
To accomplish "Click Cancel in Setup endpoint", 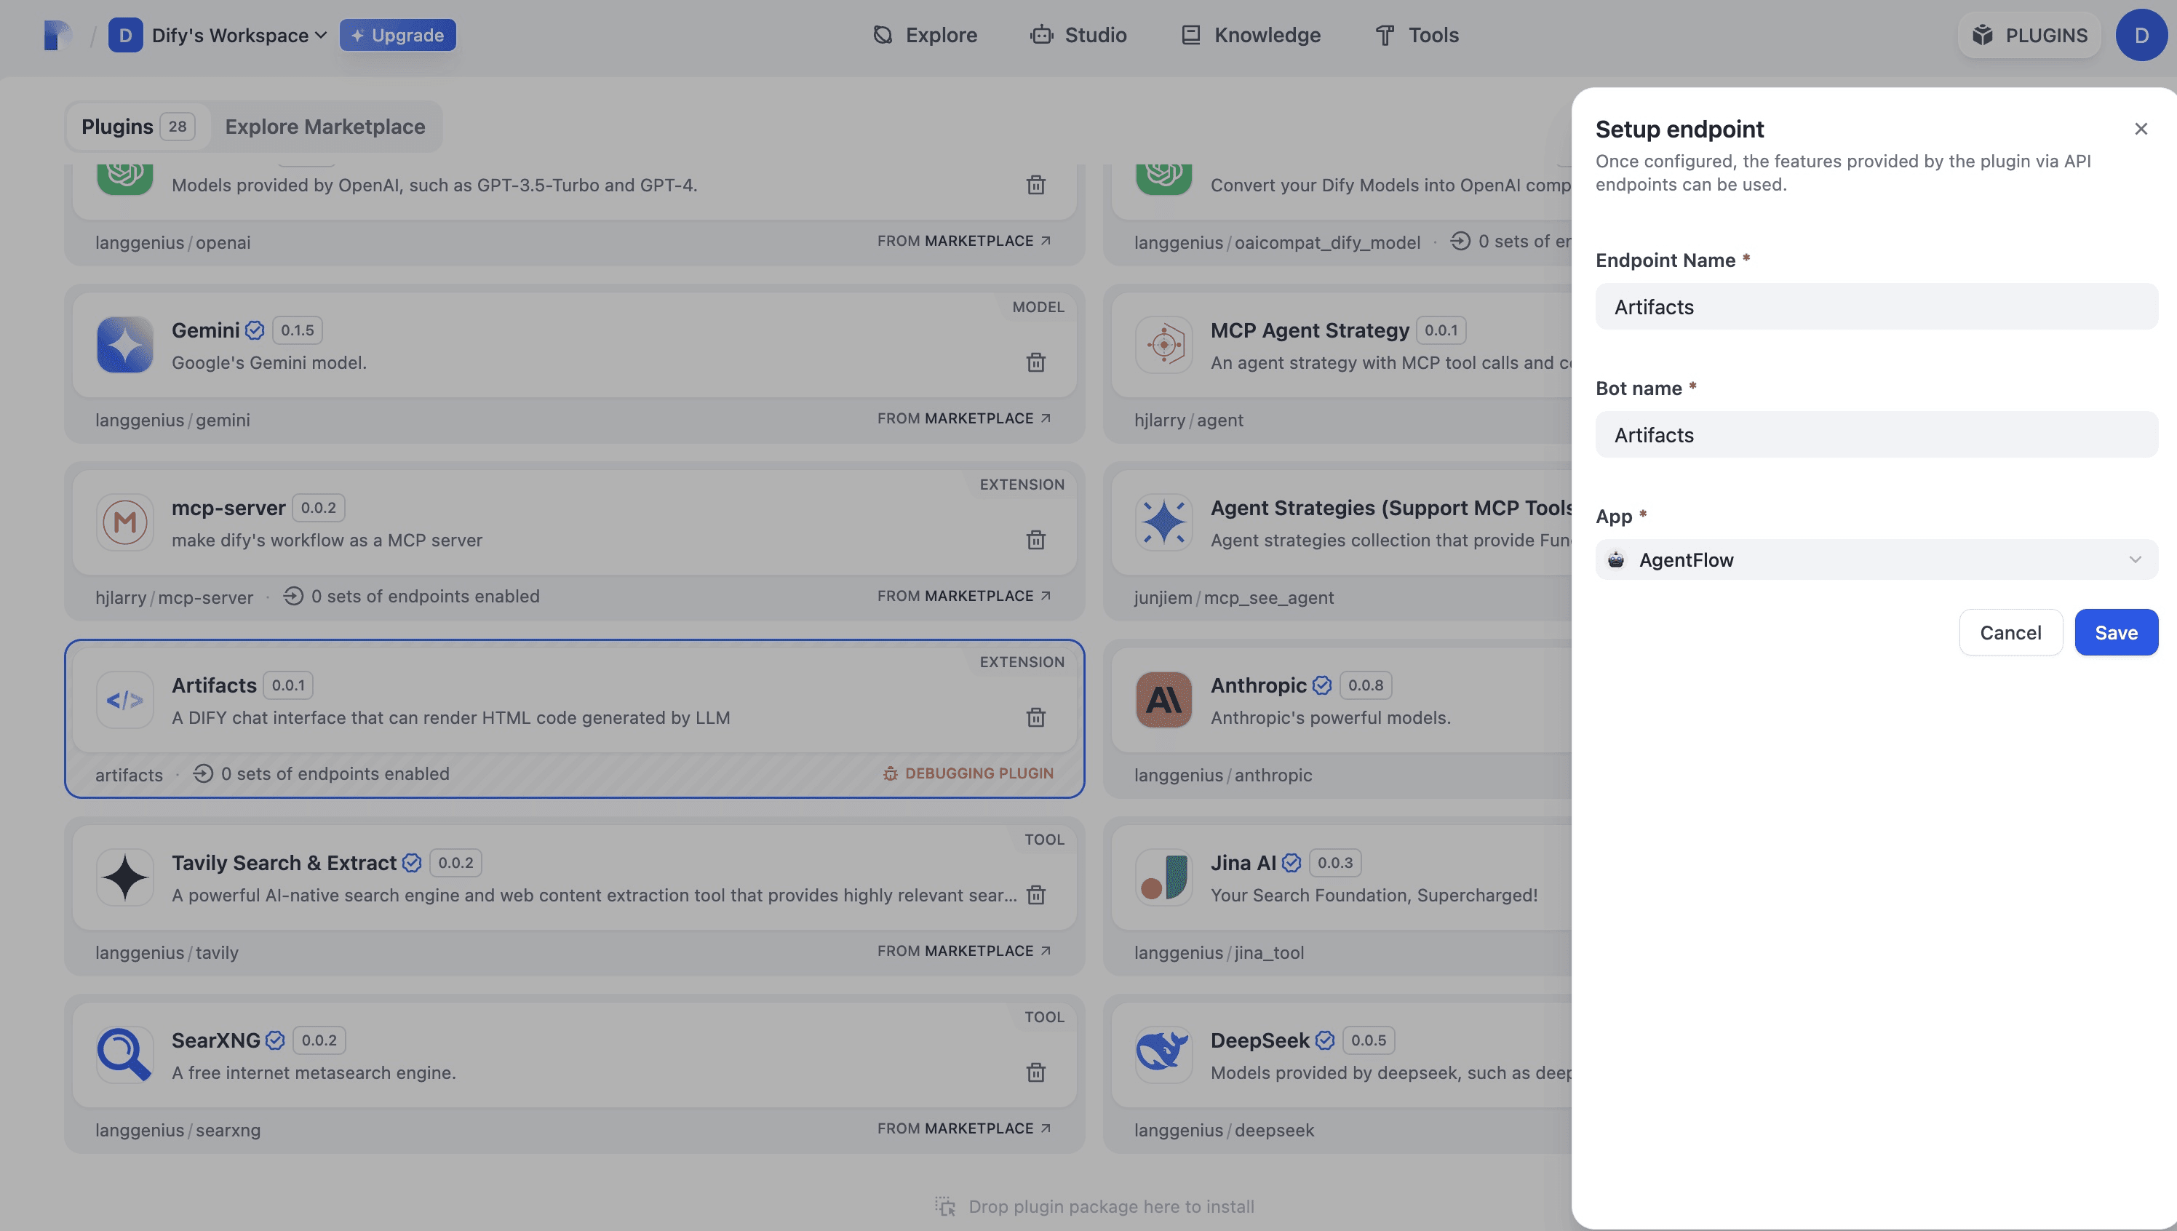I will (2010, 632).
